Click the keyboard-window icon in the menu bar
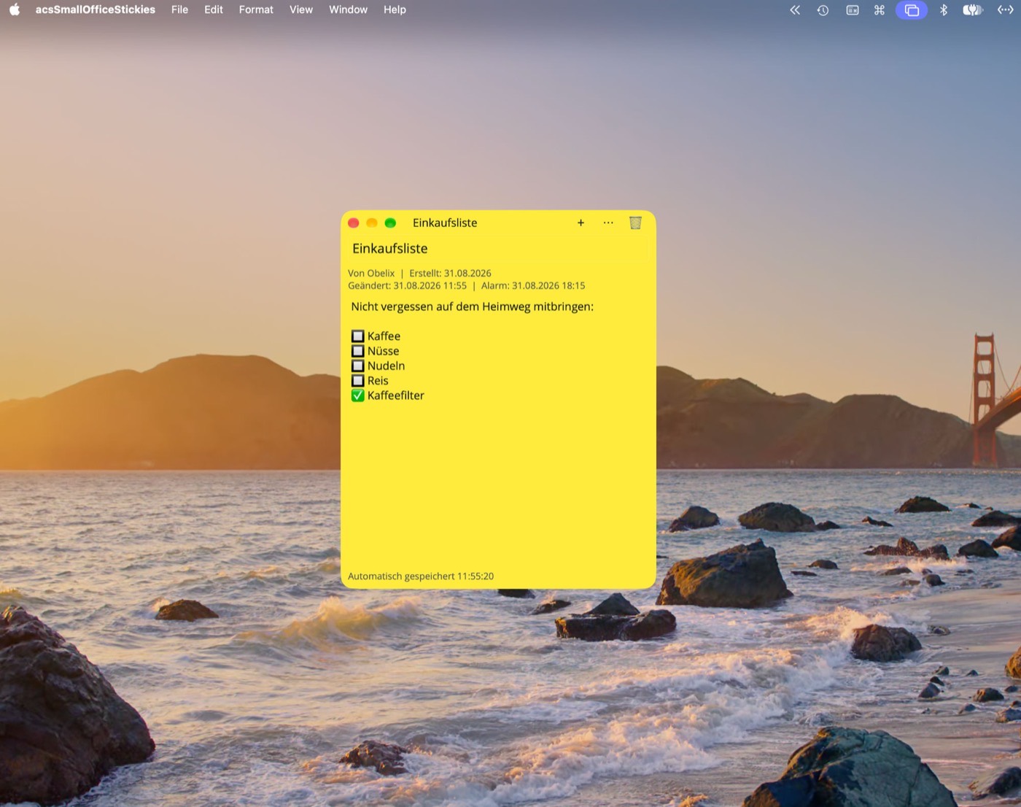Screen dimensions: 1021x807 click(852, 10)
